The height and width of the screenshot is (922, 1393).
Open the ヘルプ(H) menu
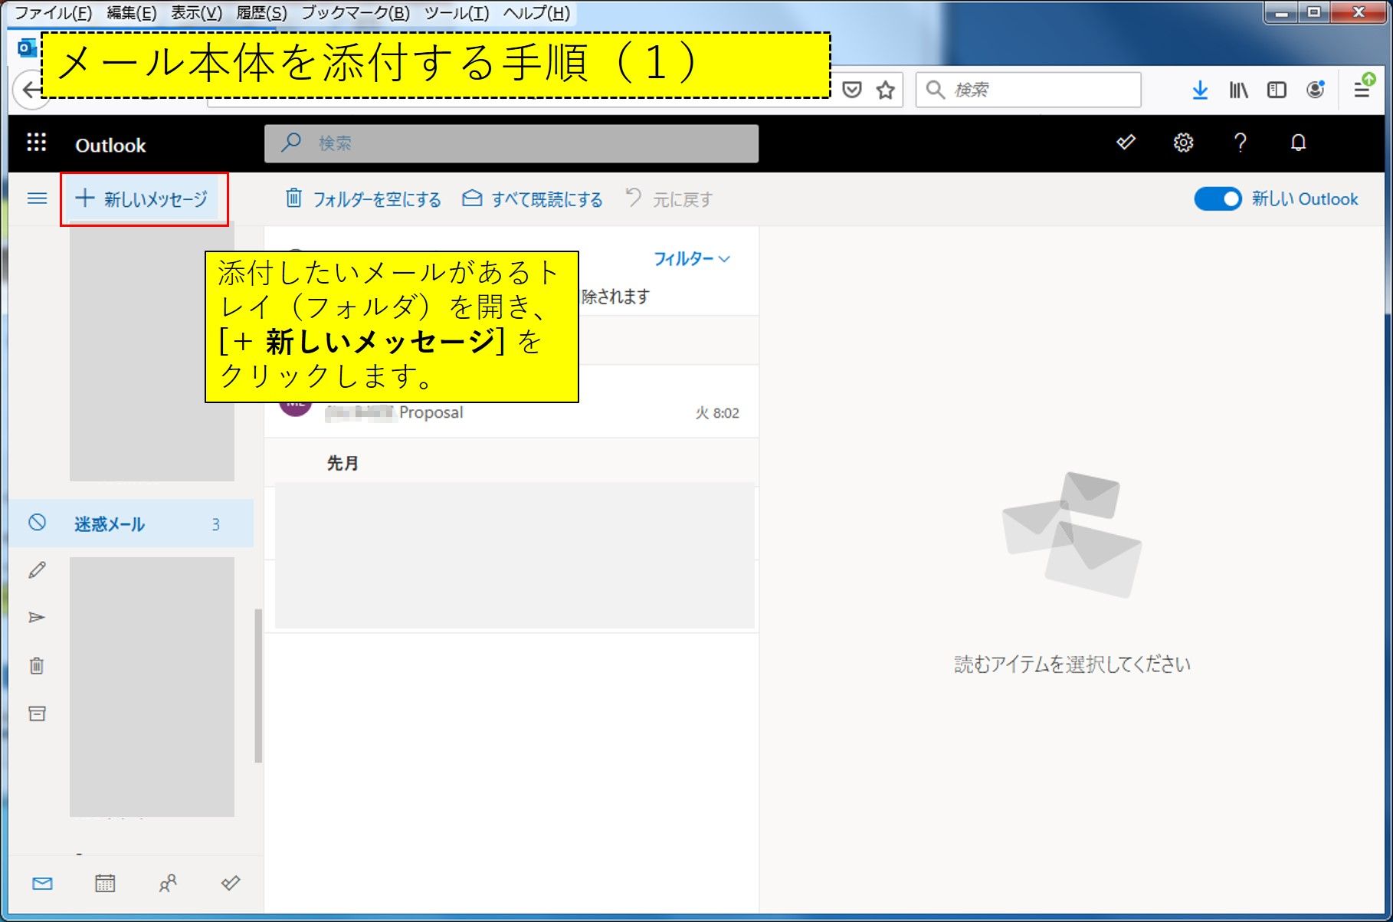coord(536,12)
